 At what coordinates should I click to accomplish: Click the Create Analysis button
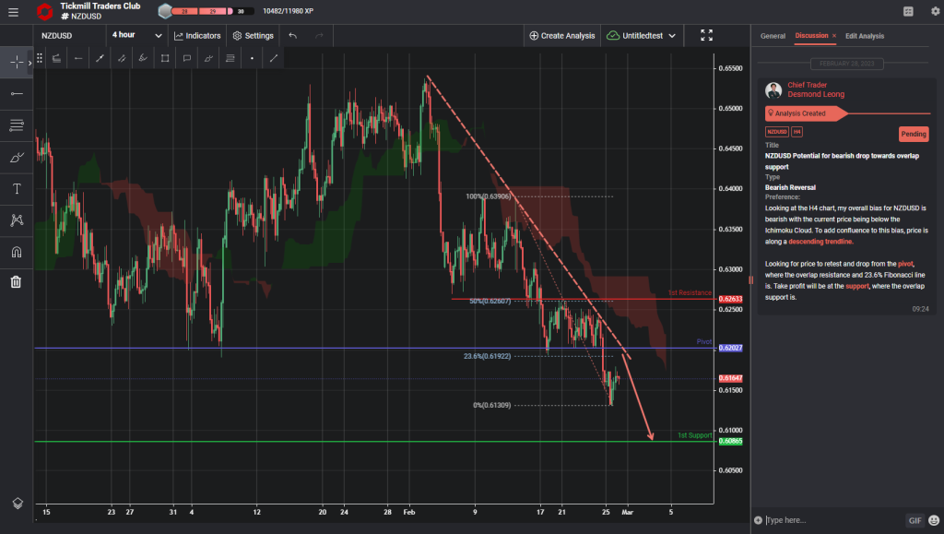pos(561,35)
